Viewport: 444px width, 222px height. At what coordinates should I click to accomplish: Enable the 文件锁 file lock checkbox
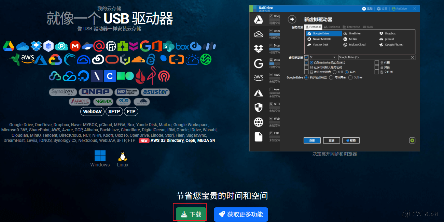pos(377,72)
